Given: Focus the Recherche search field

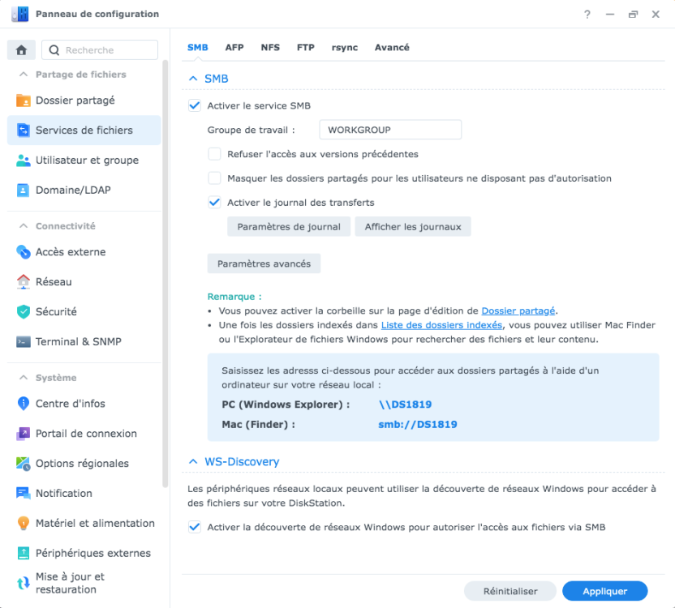Looking at the screenshot, I should [x=100, y=50].
